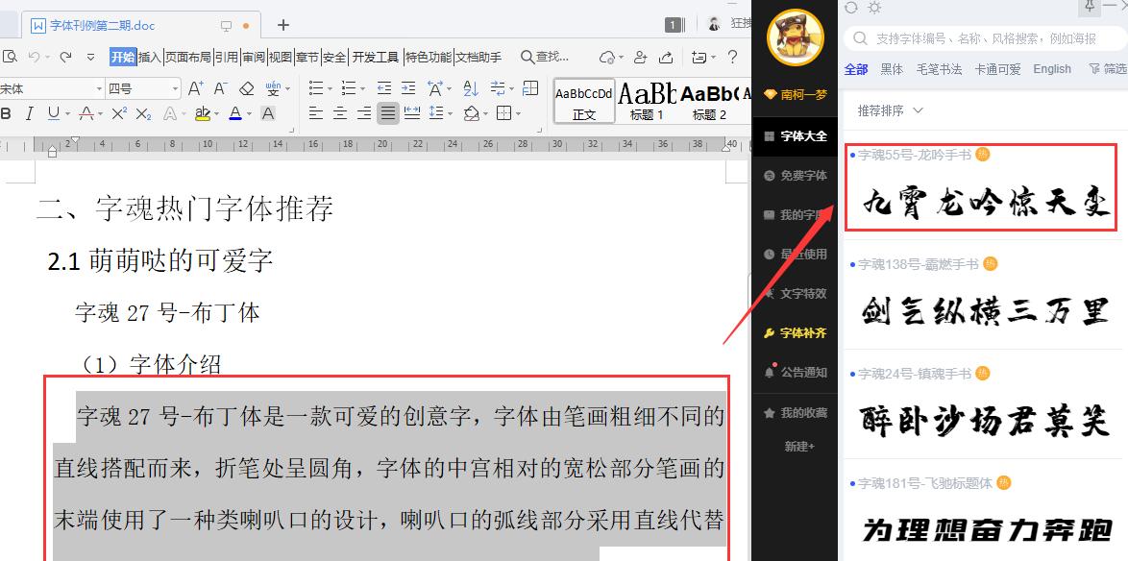Toggle strikethrough formatting

[86, 113]
